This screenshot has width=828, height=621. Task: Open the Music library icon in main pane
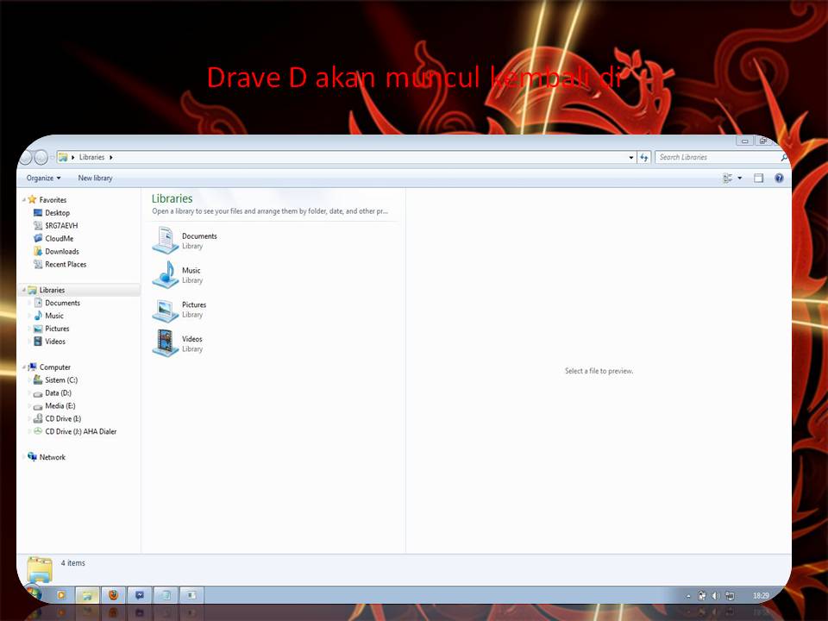coord(166,274)
